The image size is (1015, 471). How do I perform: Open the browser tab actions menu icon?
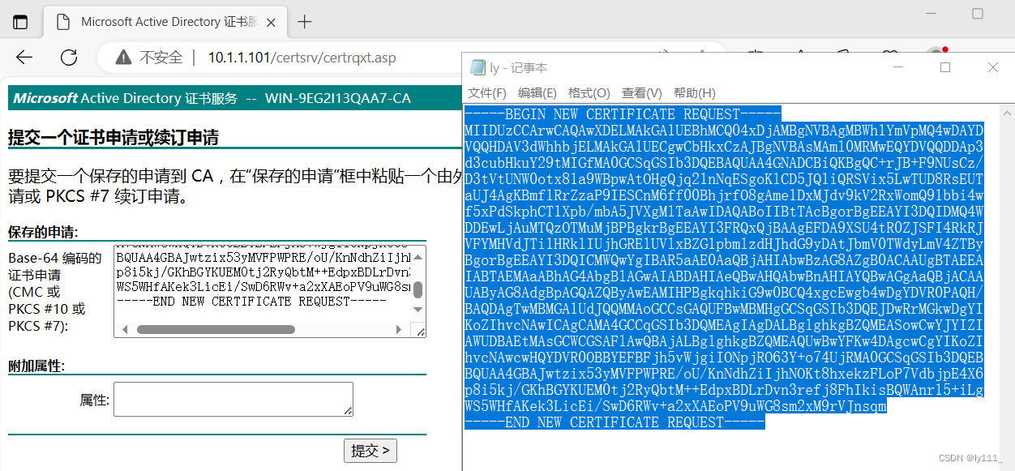point(20,22)
